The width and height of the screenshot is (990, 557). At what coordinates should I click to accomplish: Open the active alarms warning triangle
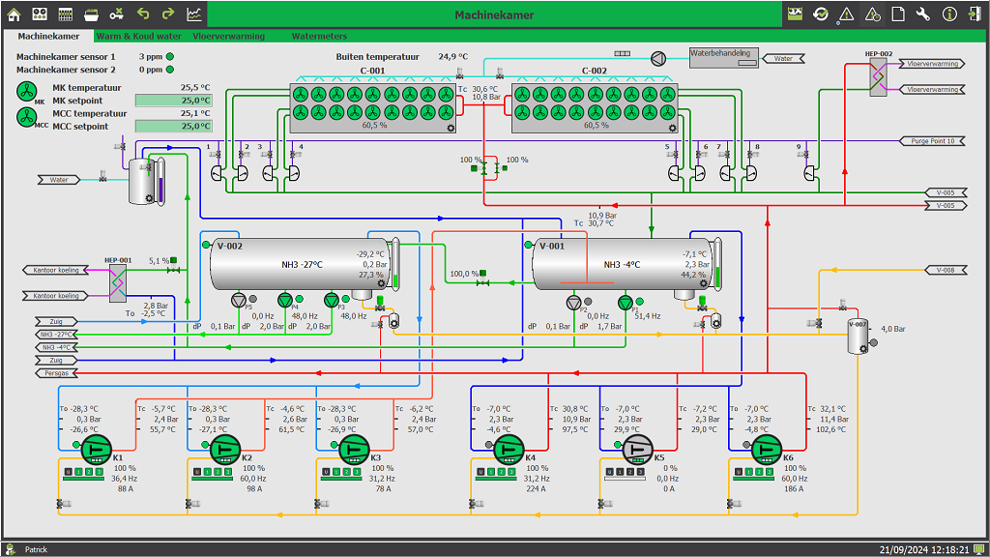[x=847, y=14]
